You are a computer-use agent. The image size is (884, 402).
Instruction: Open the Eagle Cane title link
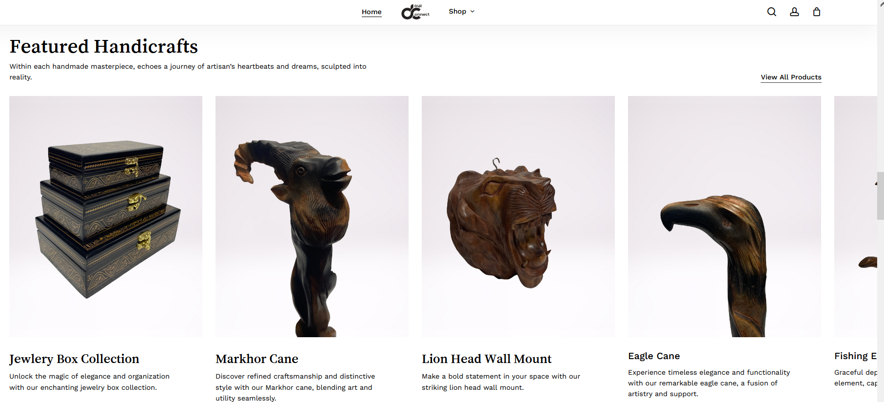point(654,356)
